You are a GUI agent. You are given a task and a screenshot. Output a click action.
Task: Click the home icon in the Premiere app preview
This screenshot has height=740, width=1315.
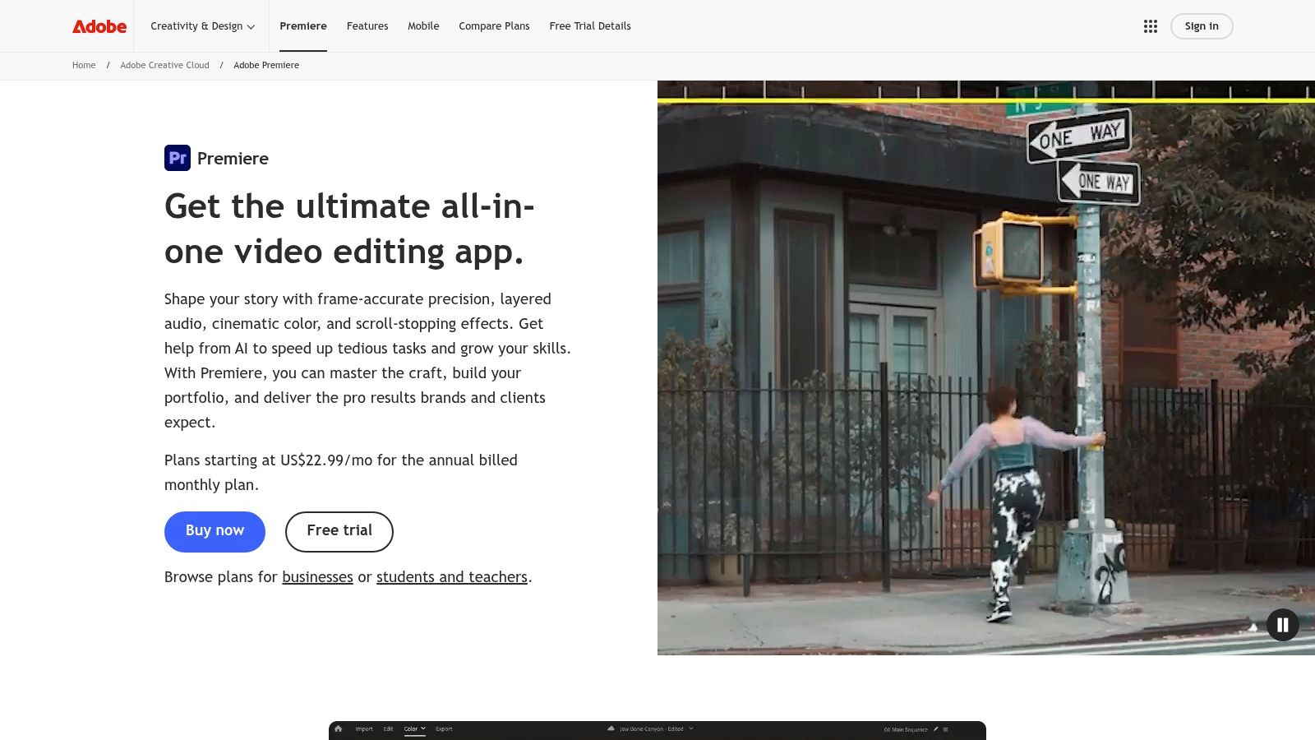pyautogui.click(x=338, y=728)
